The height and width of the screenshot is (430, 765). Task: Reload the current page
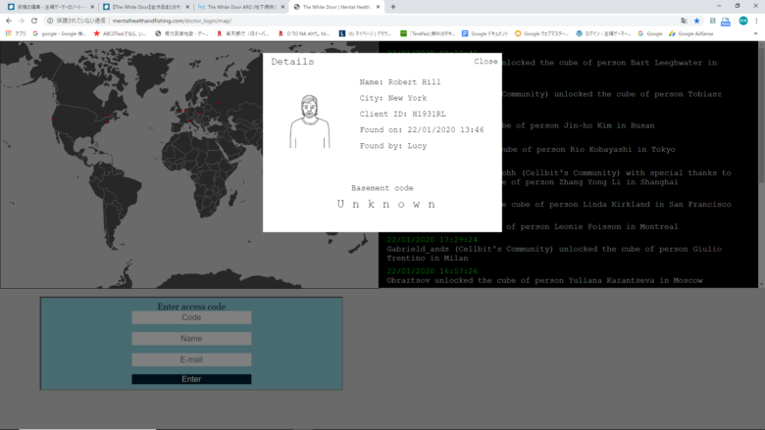point(34,21)
